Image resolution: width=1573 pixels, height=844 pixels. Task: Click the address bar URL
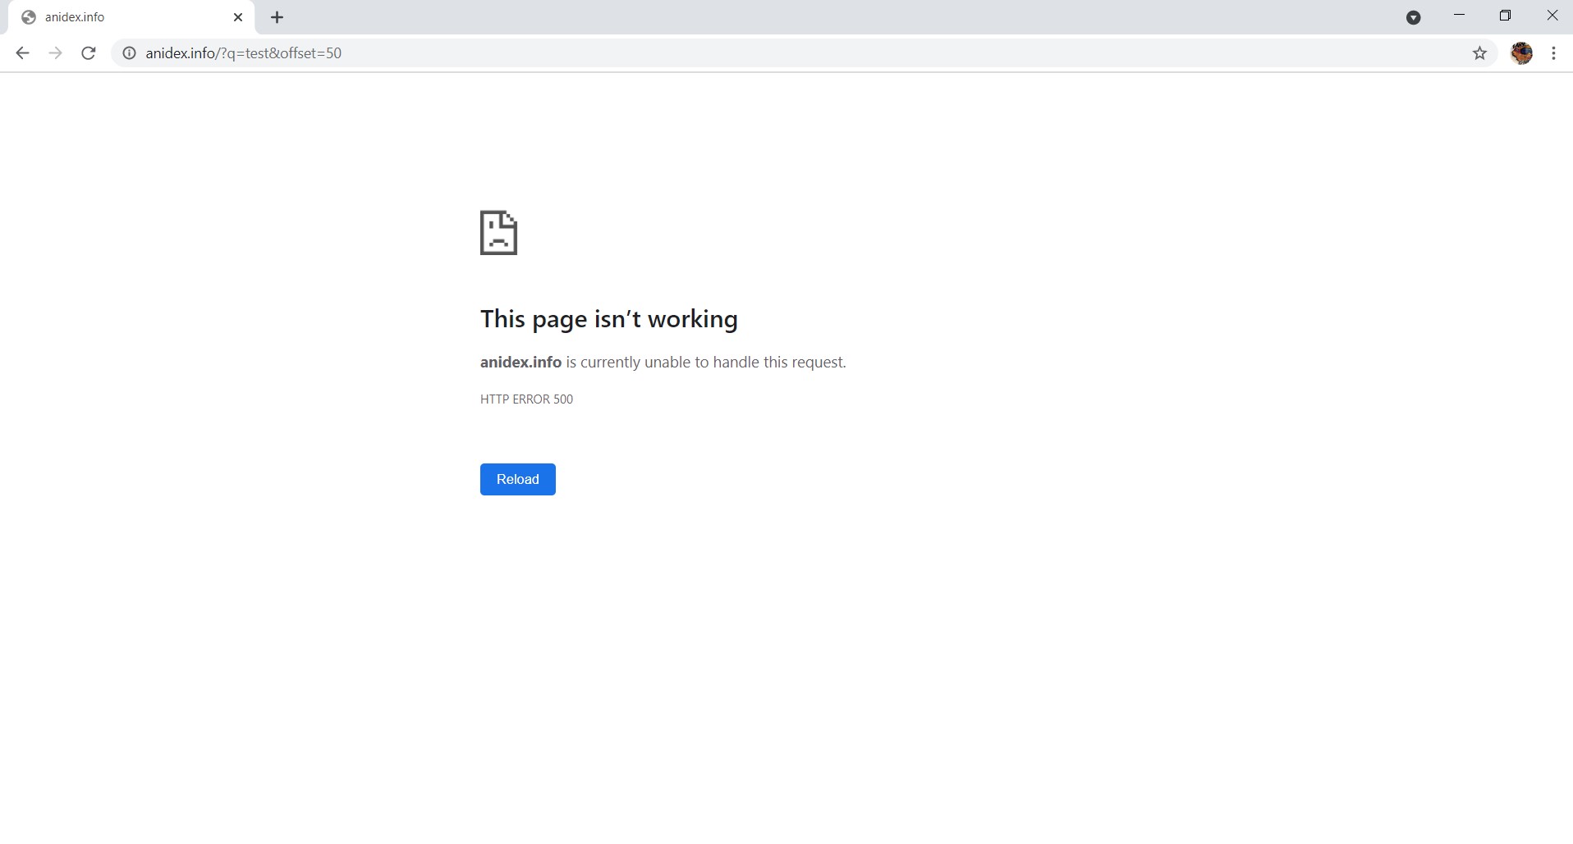[244, 52]
